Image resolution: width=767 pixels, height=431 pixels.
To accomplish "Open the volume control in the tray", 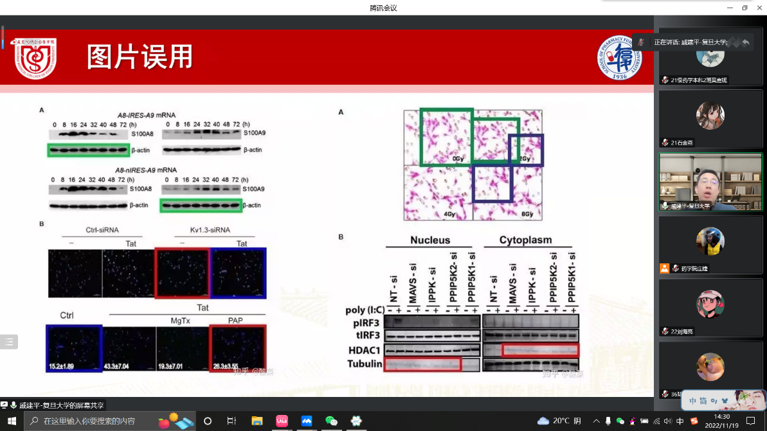I will [x=668, y=421].
